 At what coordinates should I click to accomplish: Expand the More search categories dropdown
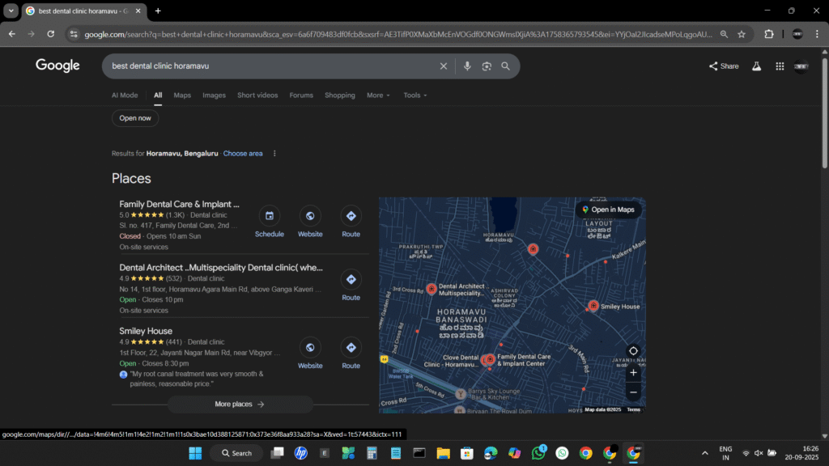(x=378, y=95)
